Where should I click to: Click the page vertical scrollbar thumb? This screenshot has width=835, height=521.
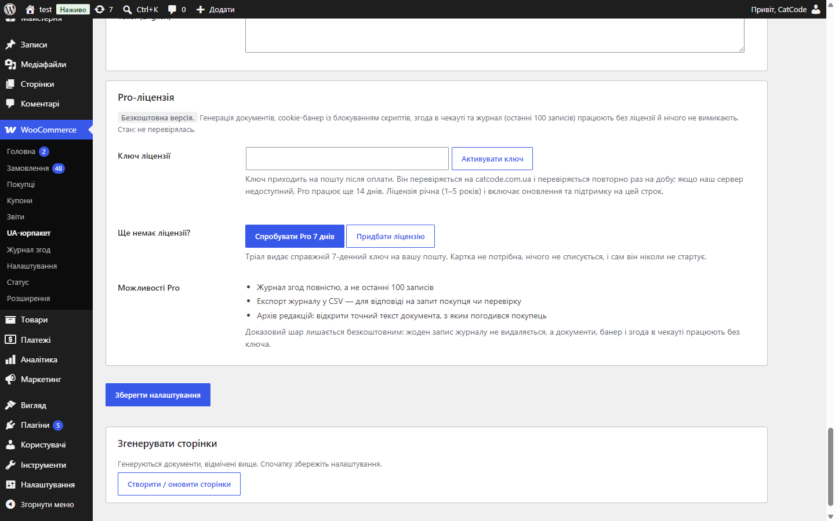830,467
